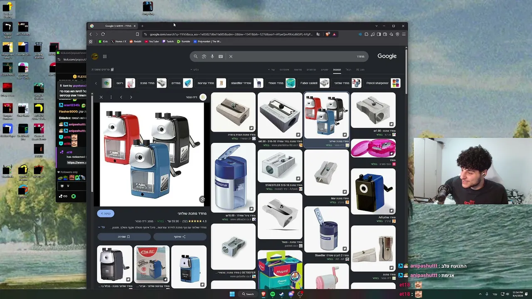Open Brave browser from the taskbar

[x=263, y=294]
